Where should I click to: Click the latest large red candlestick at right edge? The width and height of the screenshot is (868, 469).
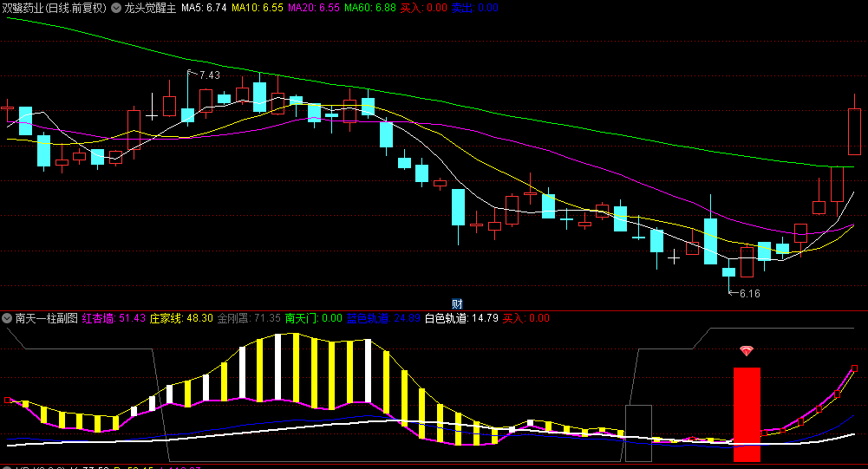(854, 132)
